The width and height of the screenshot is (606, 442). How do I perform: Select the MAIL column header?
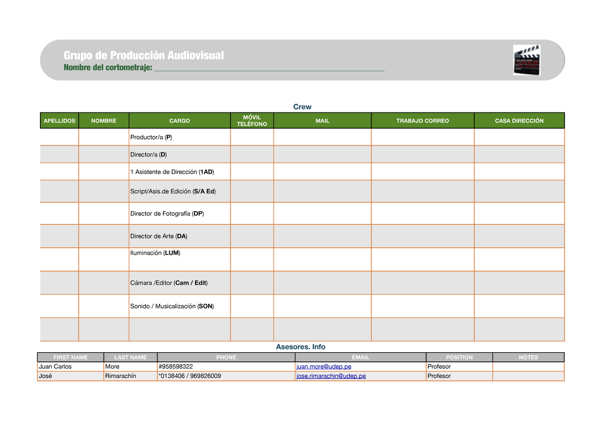point(322,120)
